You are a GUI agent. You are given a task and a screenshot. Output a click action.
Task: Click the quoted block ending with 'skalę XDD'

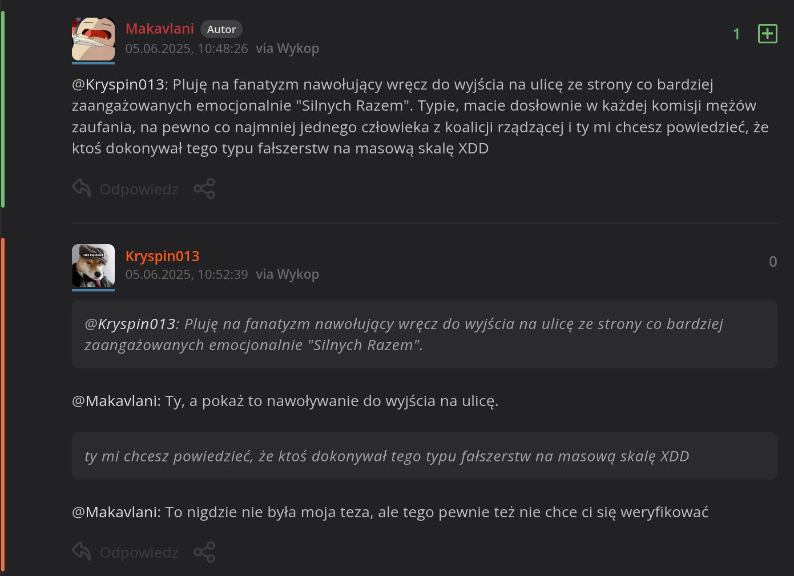(424, 456)
